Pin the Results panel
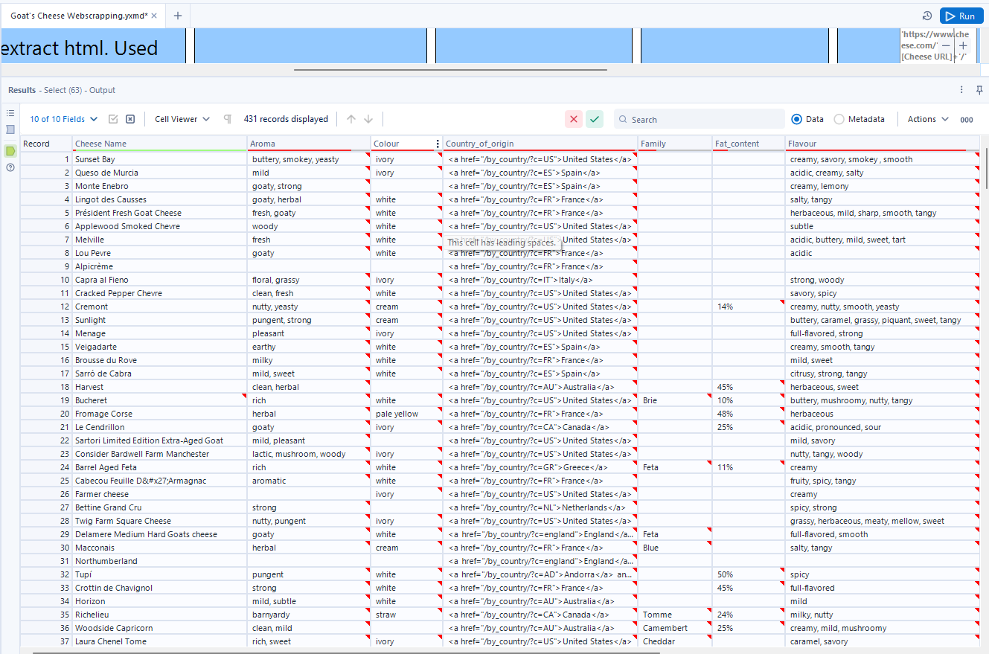Viewport: 989px width, 654px height. [x=979, y=90]
